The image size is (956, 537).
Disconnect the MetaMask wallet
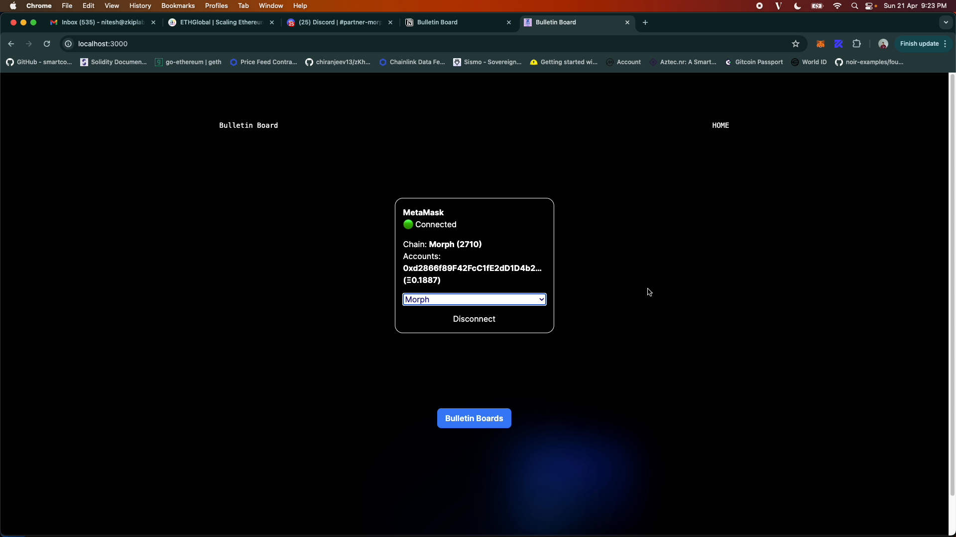(474, 319)
